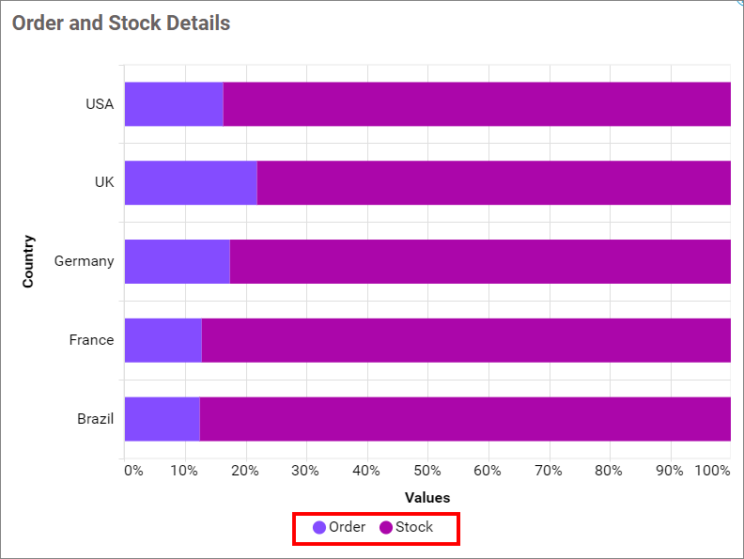Screen dimensions: 744x559
Task: Select the UK Stock bar segment
Action: [x=493, y=182]
